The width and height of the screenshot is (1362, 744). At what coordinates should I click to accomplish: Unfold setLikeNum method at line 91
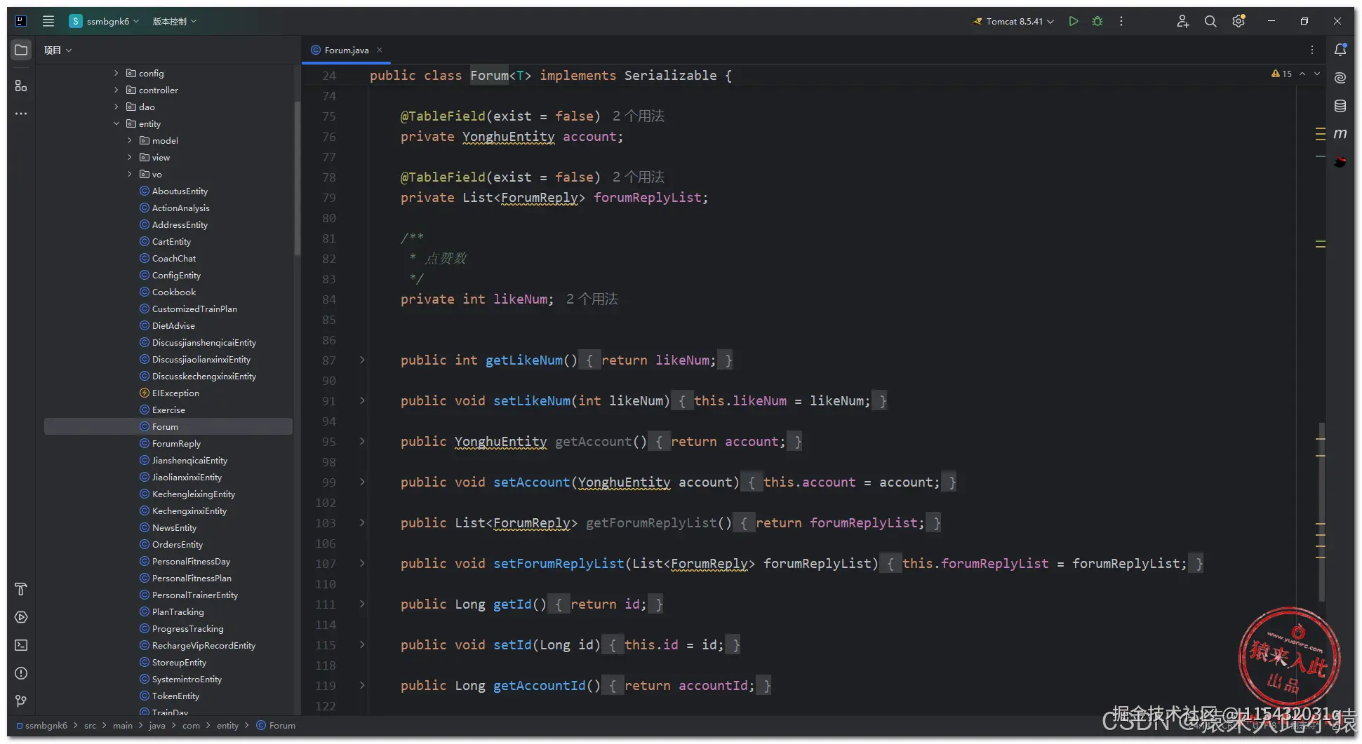tap(362, 400)
